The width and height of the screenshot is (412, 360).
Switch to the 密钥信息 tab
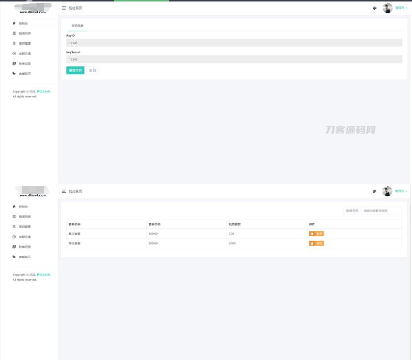coord(77,26)
